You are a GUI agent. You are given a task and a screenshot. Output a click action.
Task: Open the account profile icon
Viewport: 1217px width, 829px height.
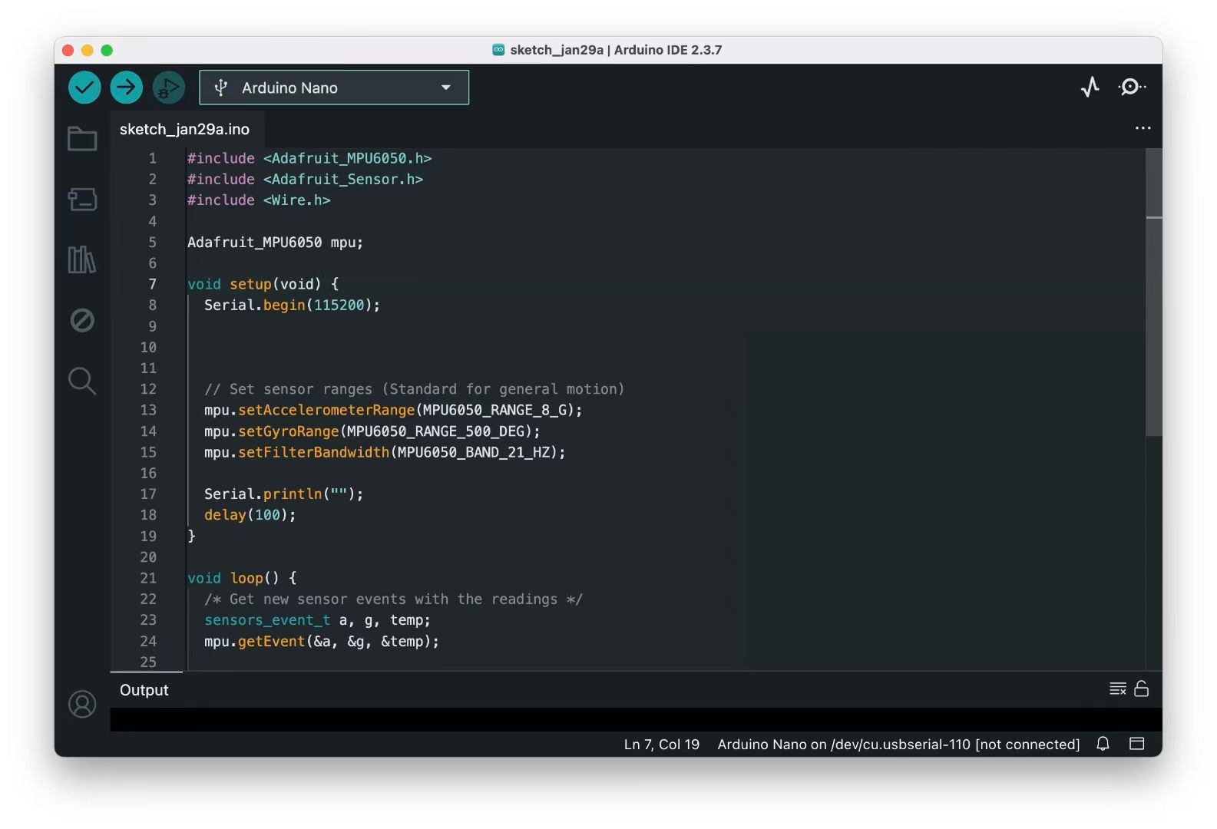(82, 704)
